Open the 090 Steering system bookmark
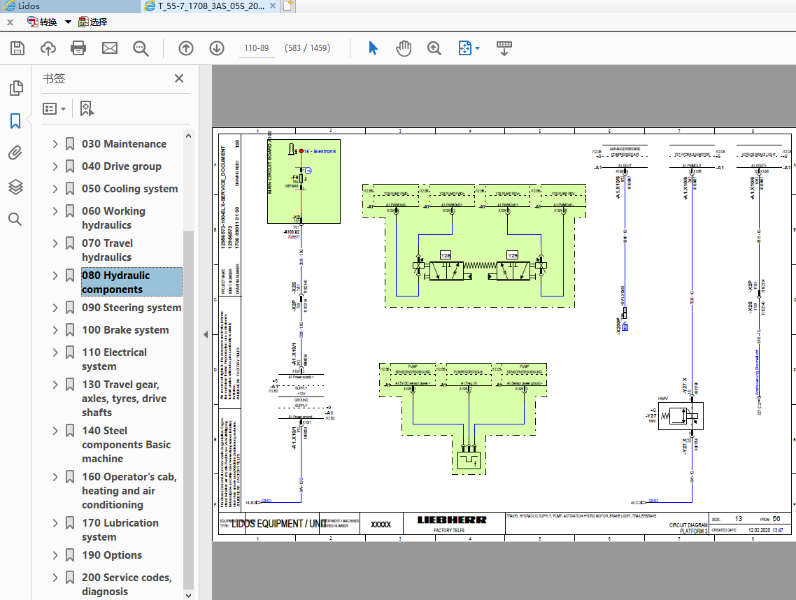The width and height of the screenshot is (796, 600). coord(131,308)
